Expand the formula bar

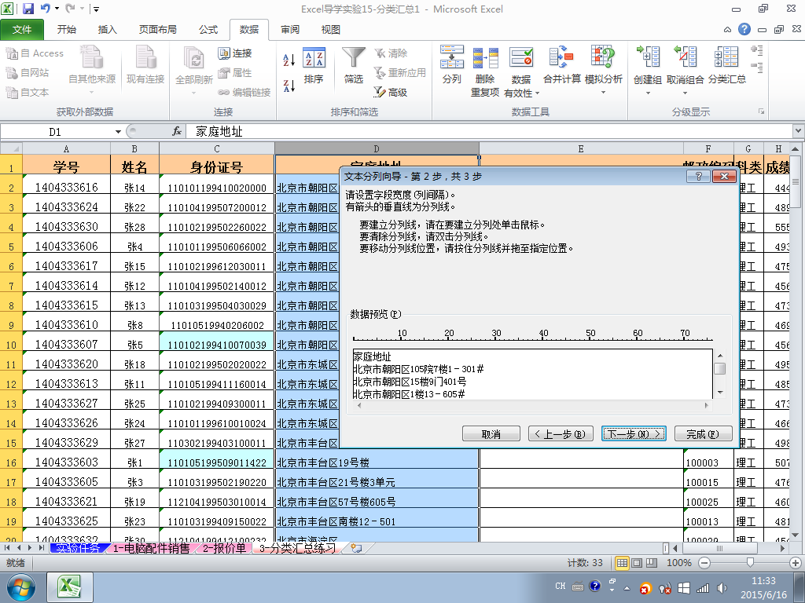[x=799, y=131]
